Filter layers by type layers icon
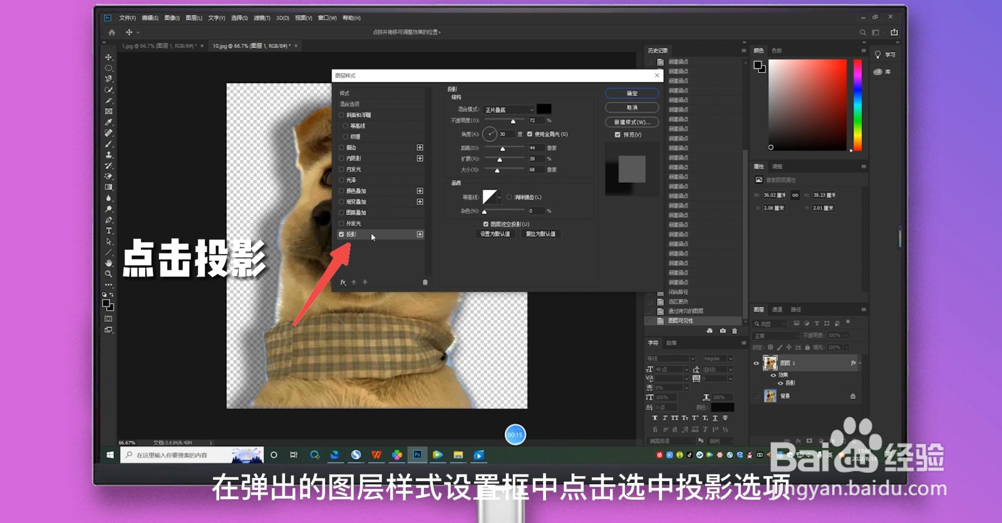 [x=817, y=323]
